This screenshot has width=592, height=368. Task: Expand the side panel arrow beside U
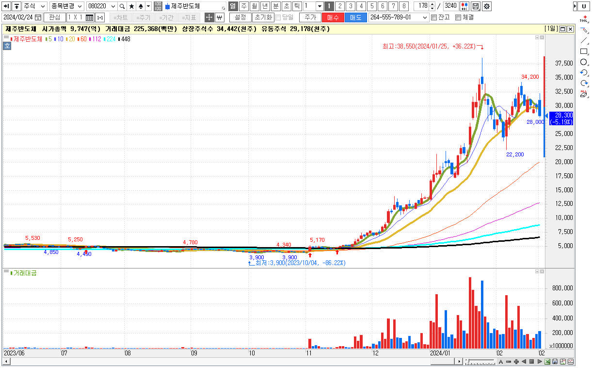pyautogui.click(x=575, y=6)
